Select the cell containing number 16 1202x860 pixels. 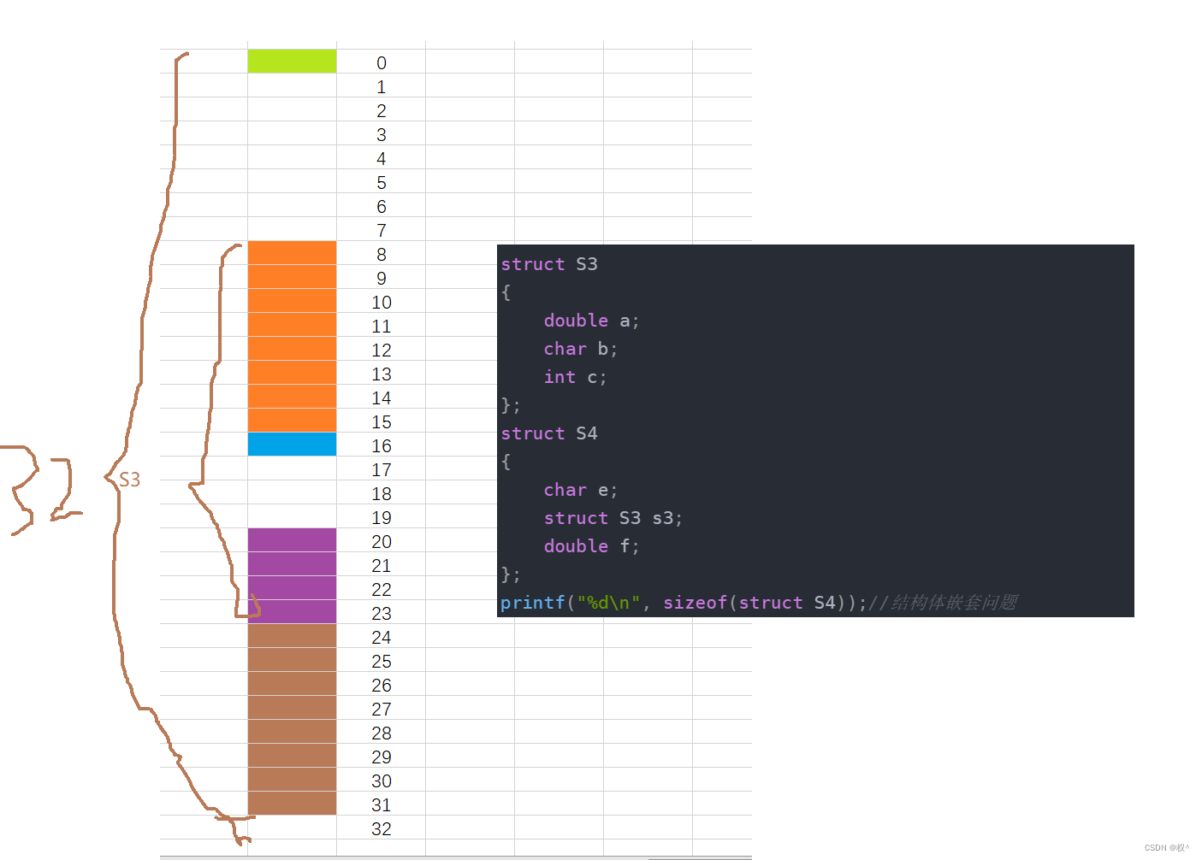pyautogui.click(x=381, y=445)
